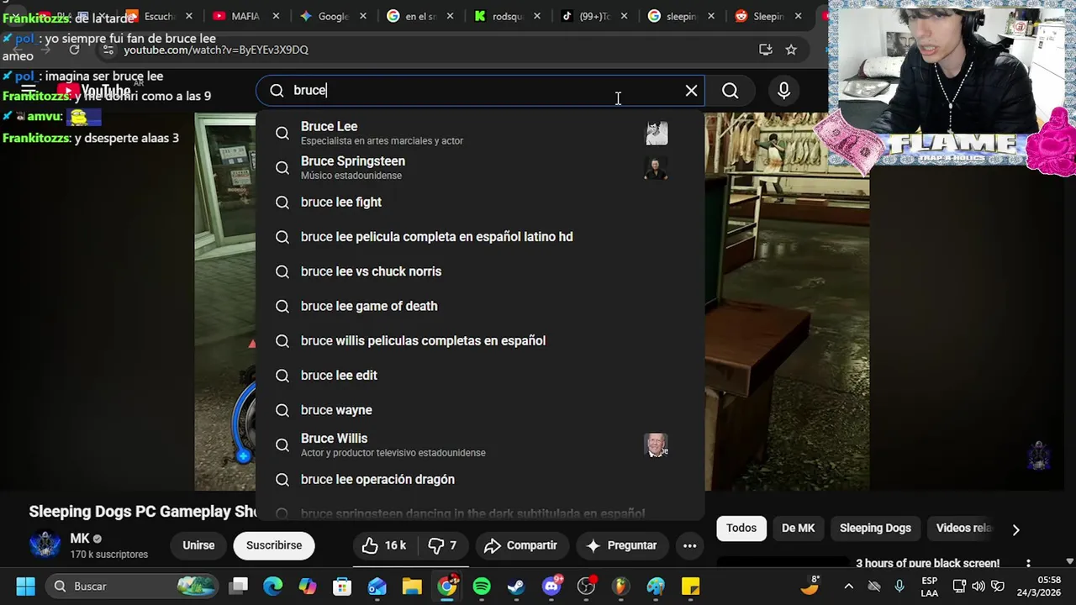Screen dimensions: 1076x605
Task: Show more filter chips with right arrow
Action: click(1015, 529)
